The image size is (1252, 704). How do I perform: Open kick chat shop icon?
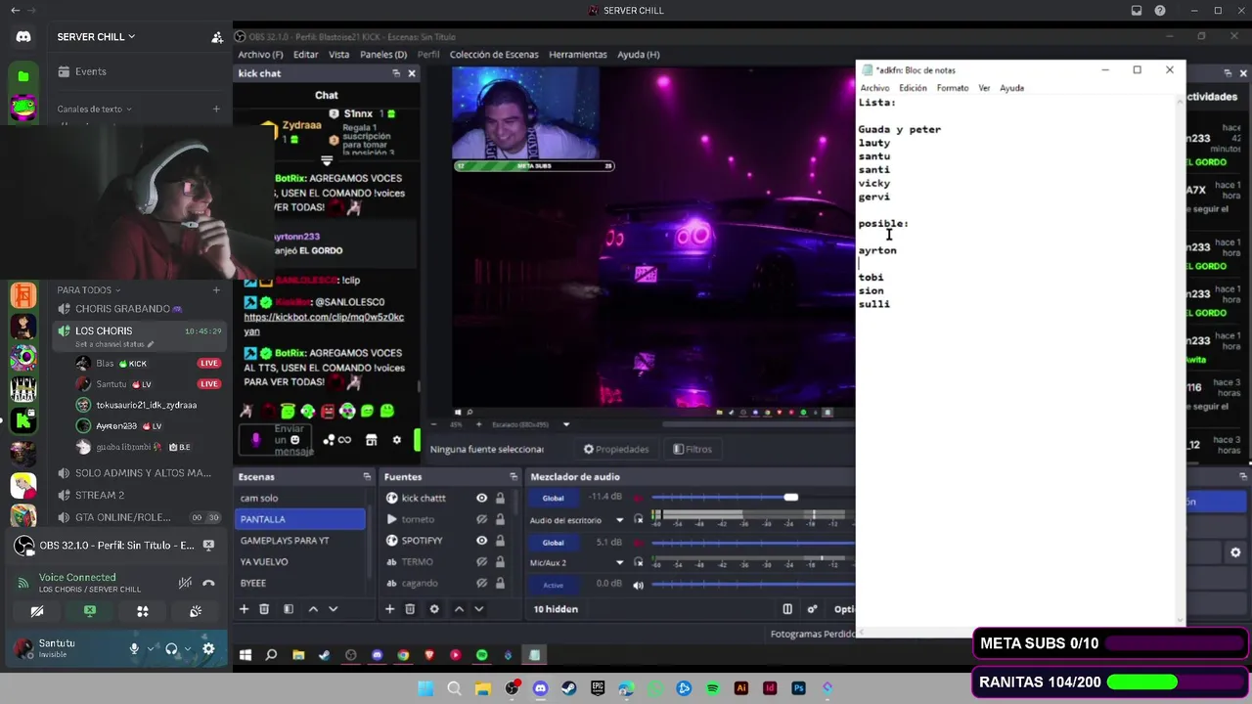click(x=371, y=440)
